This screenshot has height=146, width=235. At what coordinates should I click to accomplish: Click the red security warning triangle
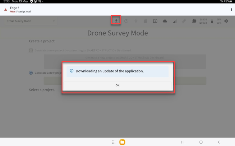coord(6,10)
